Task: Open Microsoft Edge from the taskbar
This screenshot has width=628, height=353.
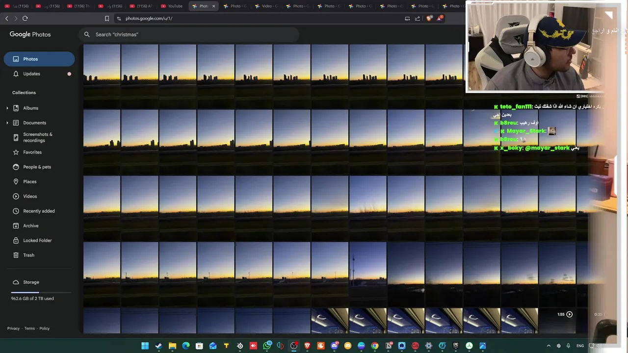Action: pos(186,346)
